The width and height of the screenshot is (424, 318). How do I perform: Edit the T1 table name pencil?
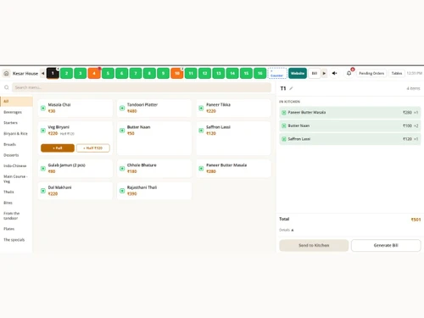[x=291, y=88]
